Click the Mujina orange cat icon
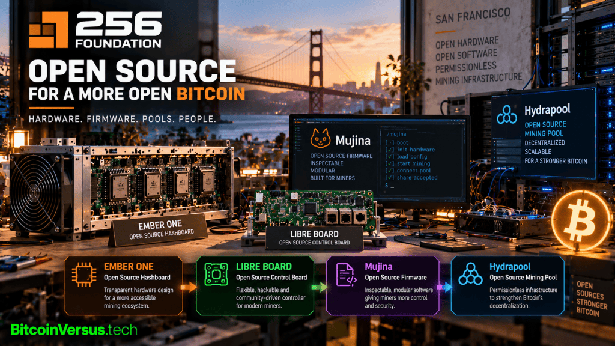The height and width of the screenshot is (346, 615). 321,138
